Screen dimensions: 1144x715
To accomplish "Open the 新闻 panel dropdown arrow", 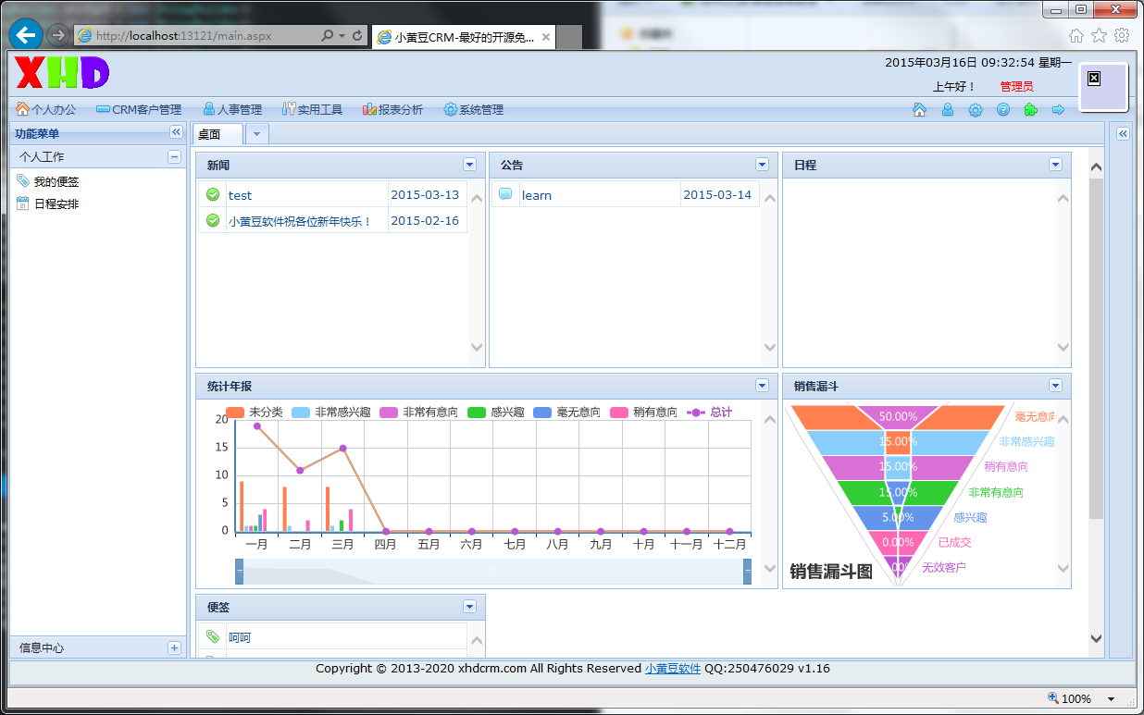I will [x=469, y=165].
